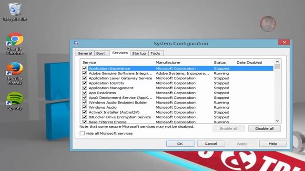Close the System Configuration window
The image size is (305, 171).
point(284,42)
